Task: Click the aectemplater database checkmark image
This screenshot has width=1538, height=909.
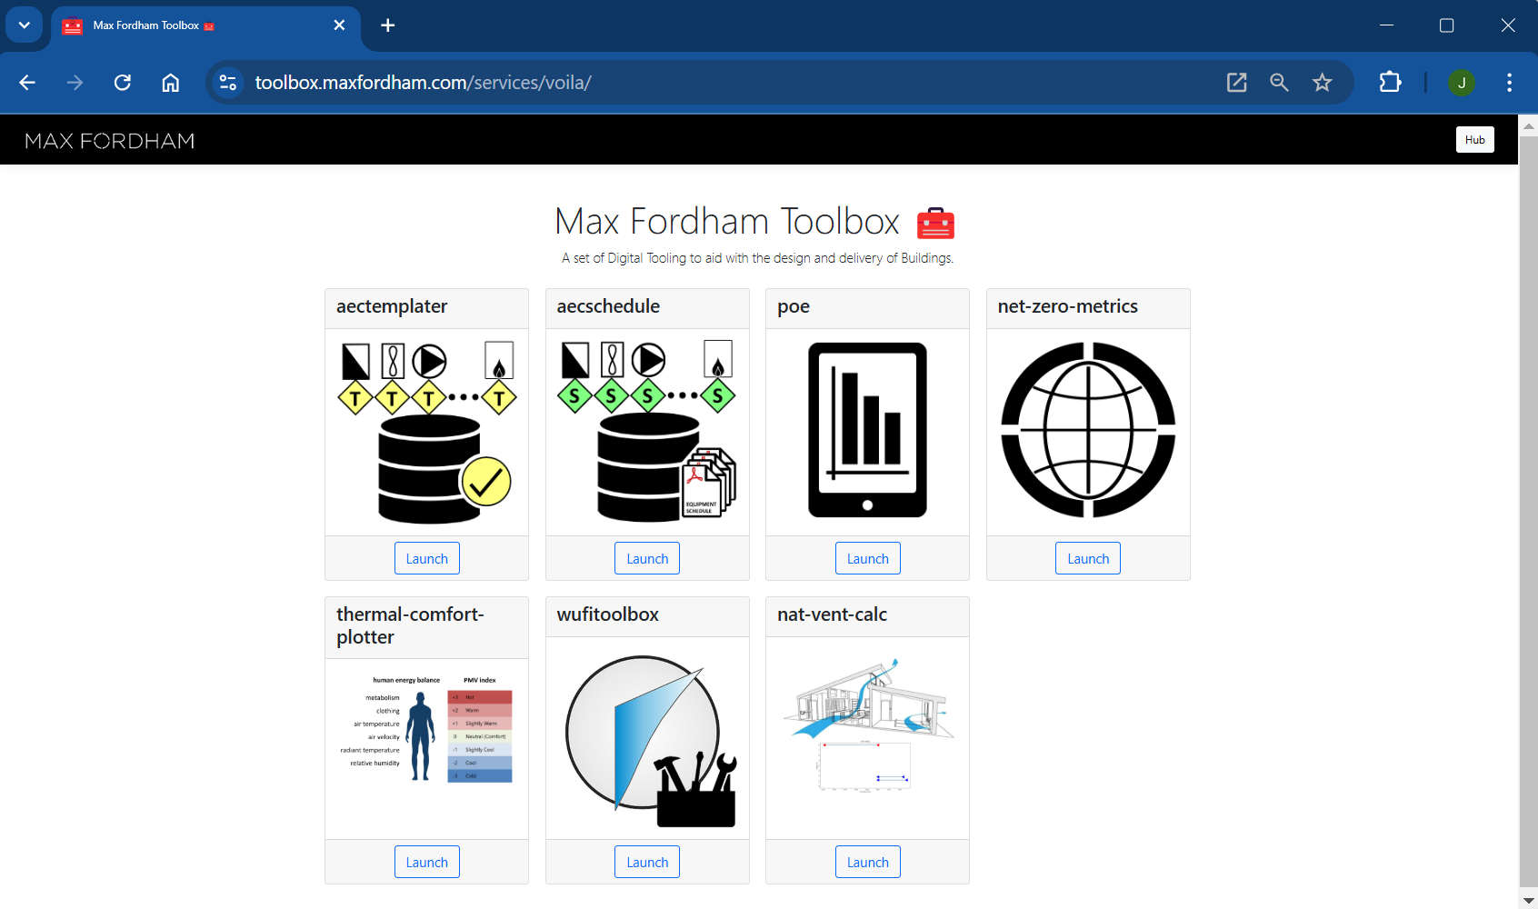Action: 426,433
